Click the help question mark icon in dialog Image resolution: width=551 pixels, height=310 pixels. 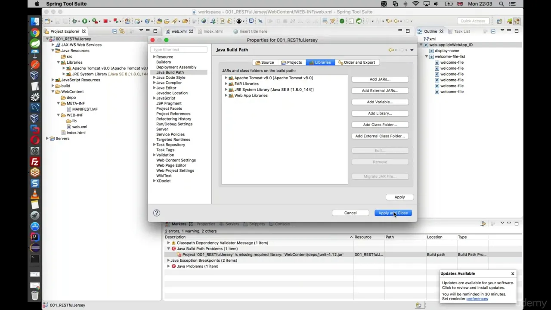point(157,213)
